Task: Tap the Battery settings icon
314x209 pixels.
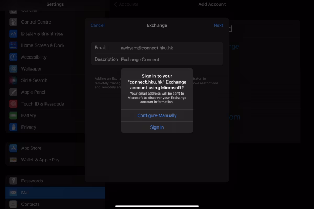Action: [x=14, y=115]
